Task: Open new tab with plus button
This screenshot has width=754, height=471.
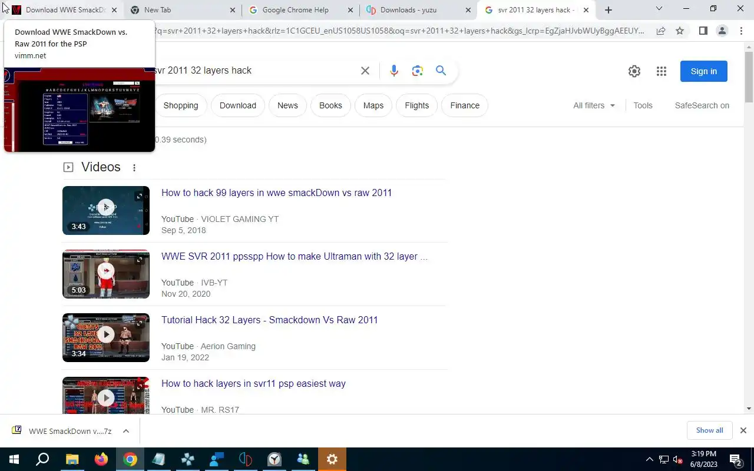Action: 609,10
